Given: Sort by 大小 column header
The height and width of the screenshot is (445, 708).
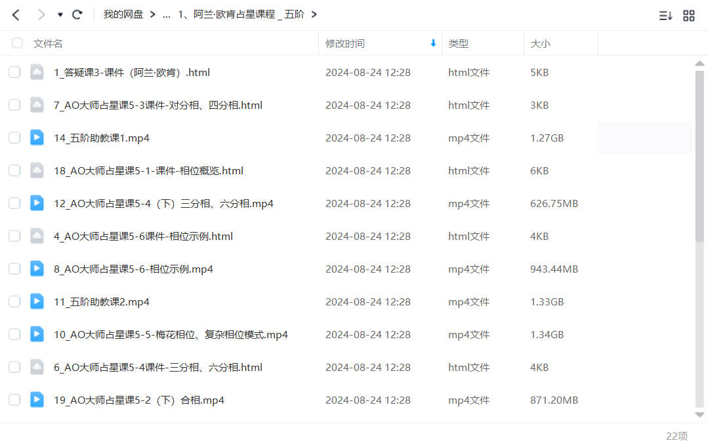Looking at the screenshot, I should click(x=540, y=44).
